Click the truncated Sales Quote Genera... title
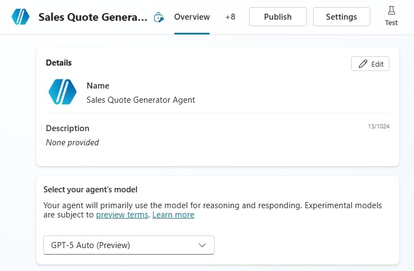This screenshot has height=271, width=414. pyautogui.click(x=93, y=17)
